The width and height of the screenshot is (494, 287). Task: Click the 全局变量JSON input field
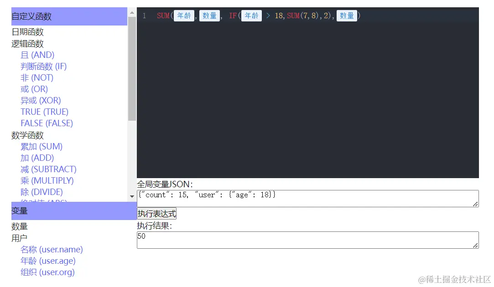coord(308,199)
